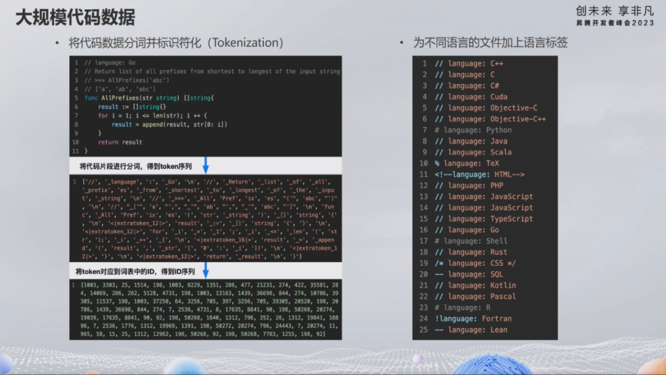
Task: Select the ID sequence block starting with 1003
Action: coord(205,309)
